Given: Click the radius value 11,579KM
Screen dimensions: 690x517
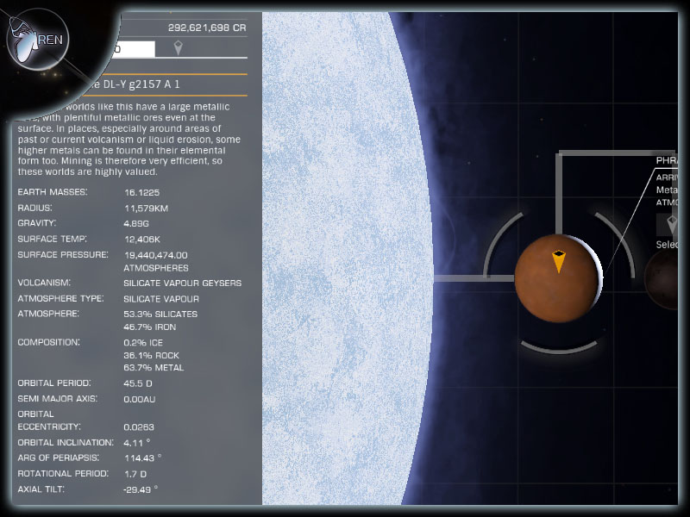Looking at the screenshot, I should pyautogui.click(x=146, y=209).
